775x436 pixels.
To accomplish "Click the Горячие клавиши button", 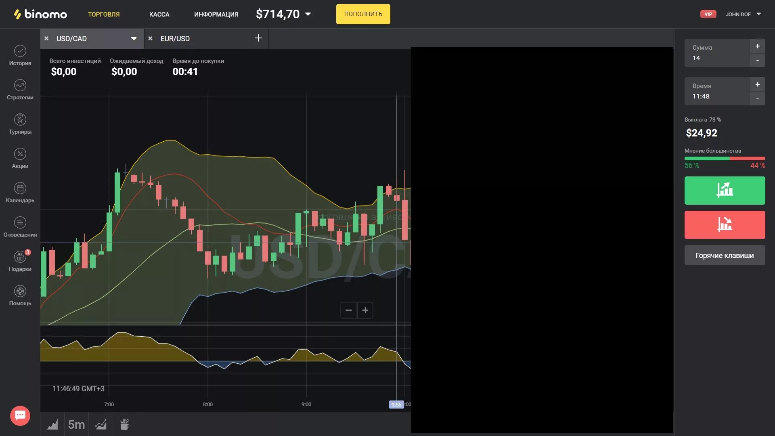I will pyautogui.click(x=724, y=255).
